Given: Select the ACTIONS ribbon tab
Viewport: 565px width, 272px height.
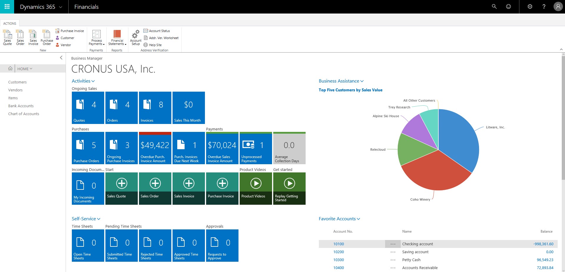Looking at the screenshot, I should [x=10, y=23].
